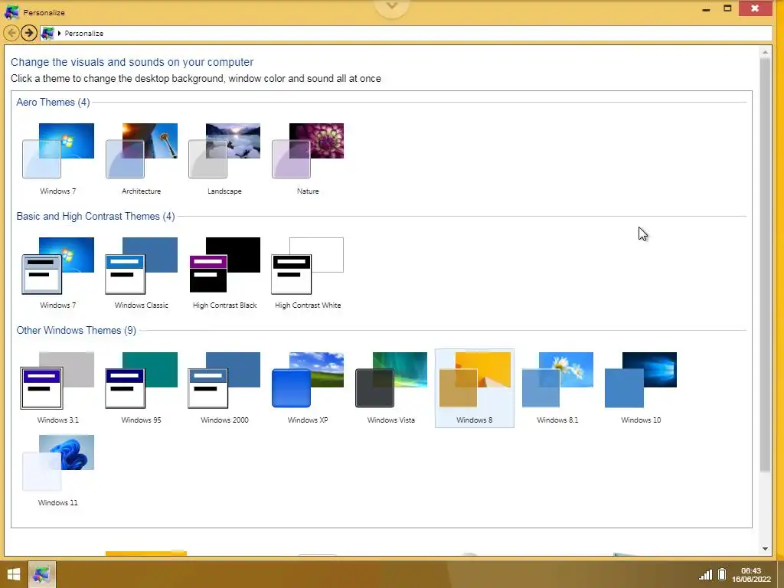This screenshot has width=784, height=588.
Task: Open the taskbar clock and date
Action: [751, 574]
